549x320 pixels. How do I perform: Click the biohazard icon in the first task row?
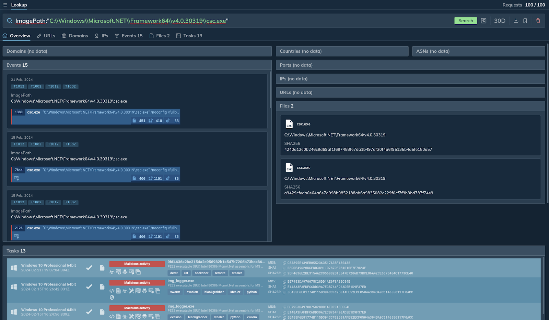112,272
